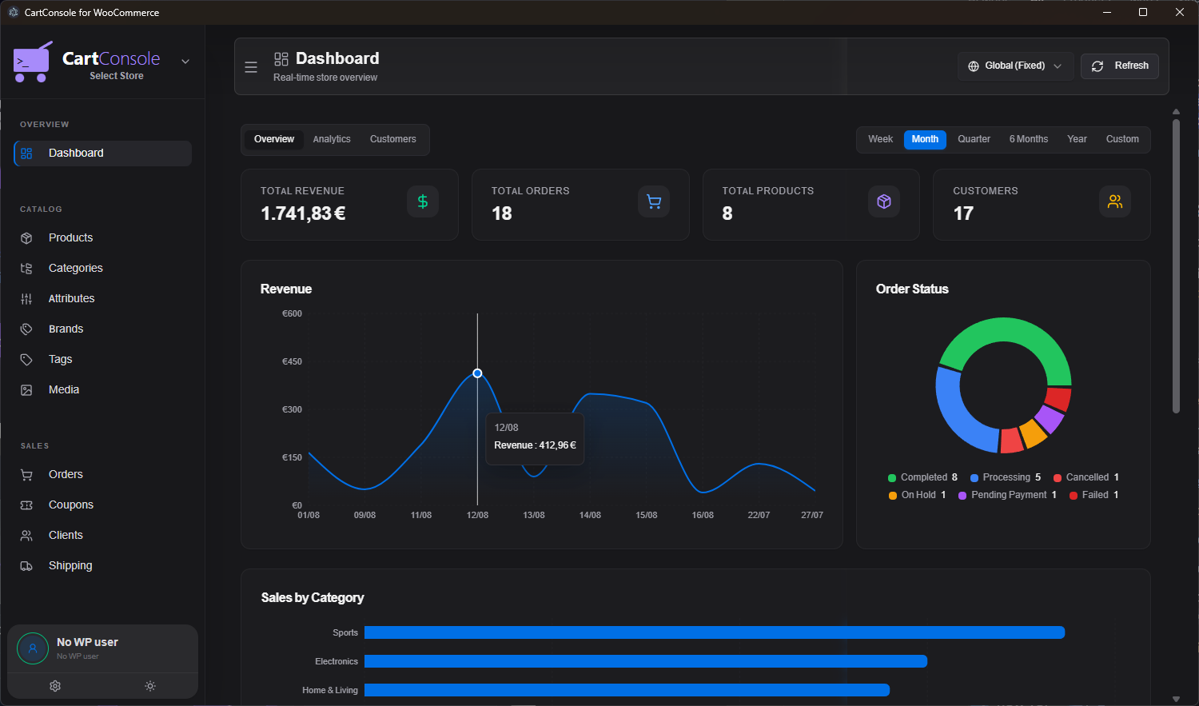Open the Categories page
The width and height of the screenshot is (1199, 706).
tap(102, 269)
